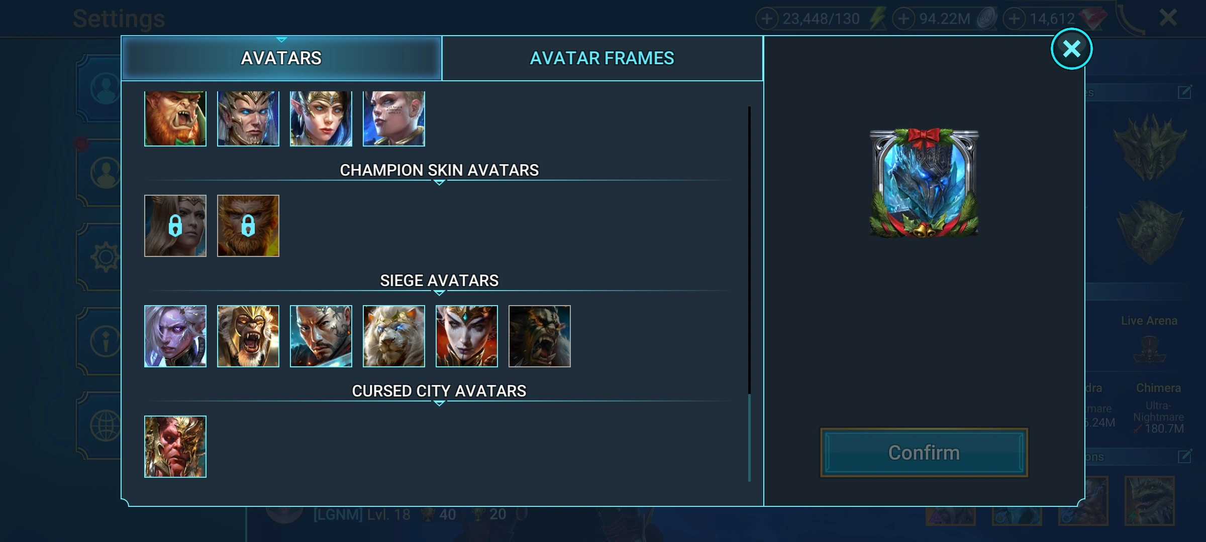Select the white lion siege avatar

point(393,336)
